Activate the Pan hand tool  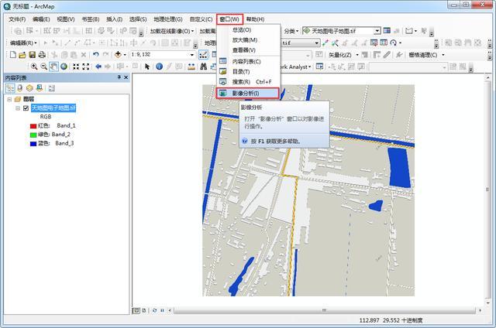[x=53, y=67]
